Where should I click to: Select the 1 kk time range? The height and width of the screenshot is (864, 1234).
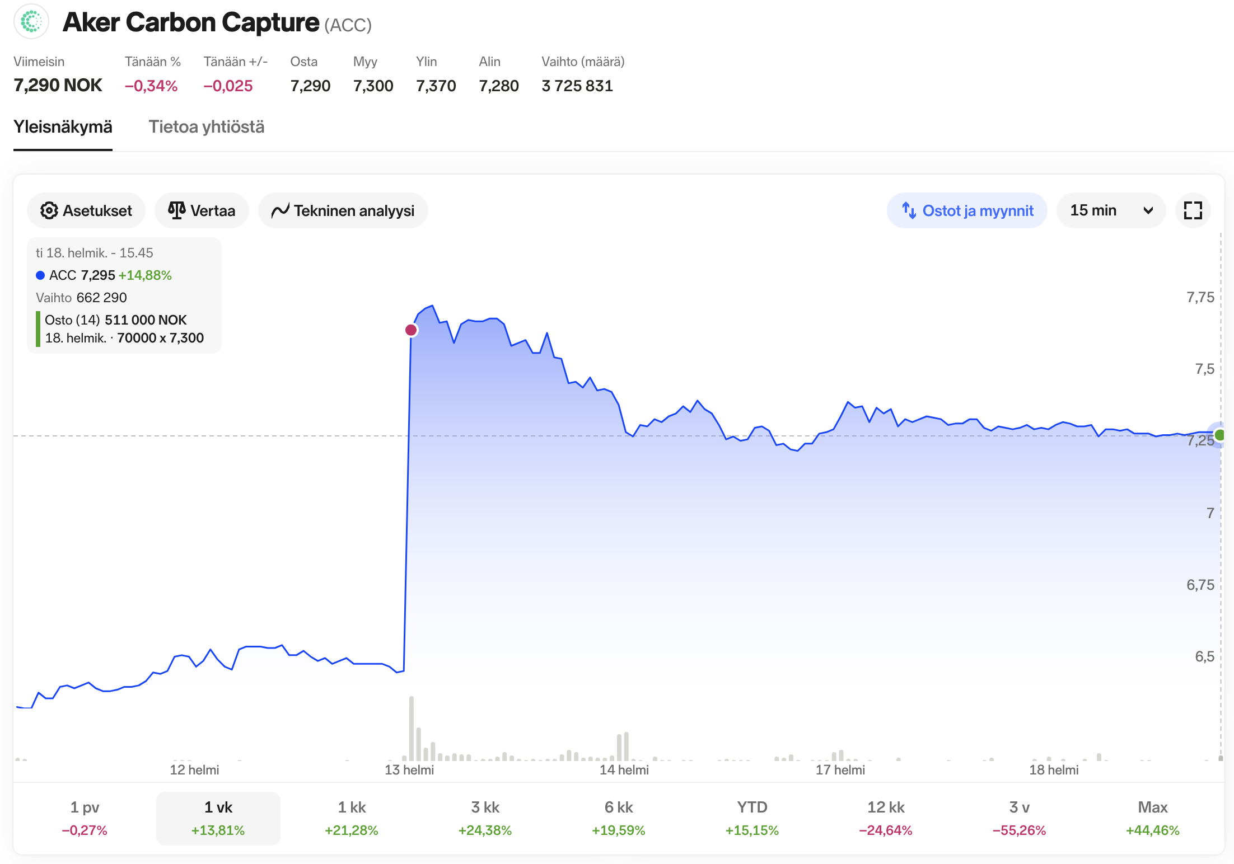point(352,818)
